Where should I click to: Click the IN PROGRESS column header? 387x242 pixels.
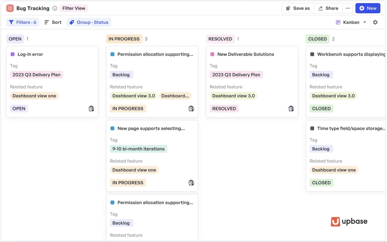(x=124, y=39)
